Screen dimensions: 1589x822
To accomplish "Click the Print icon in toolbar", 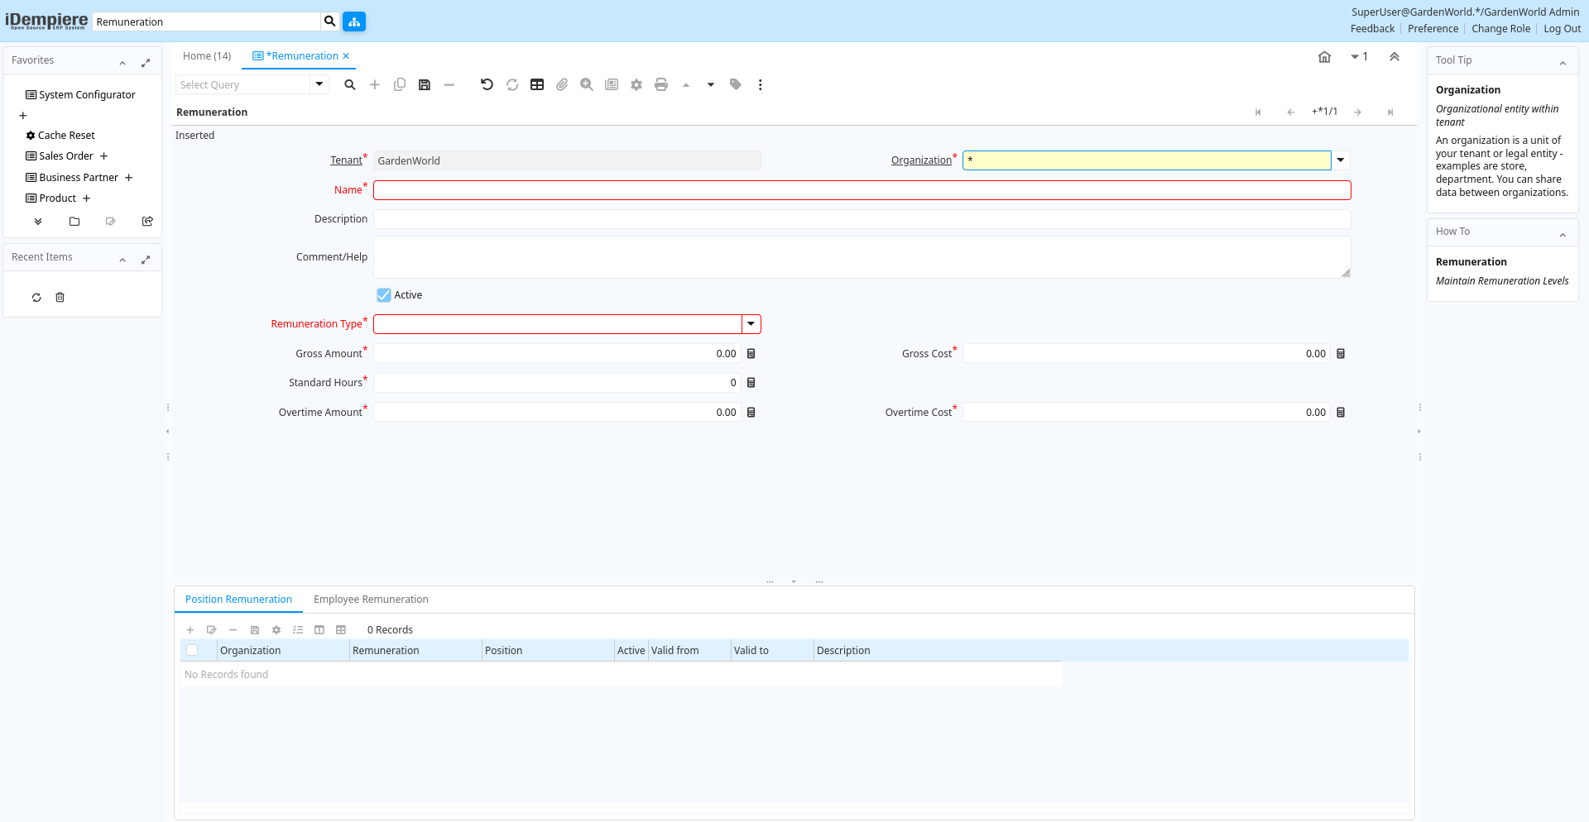I will click(x=660, y=84).
